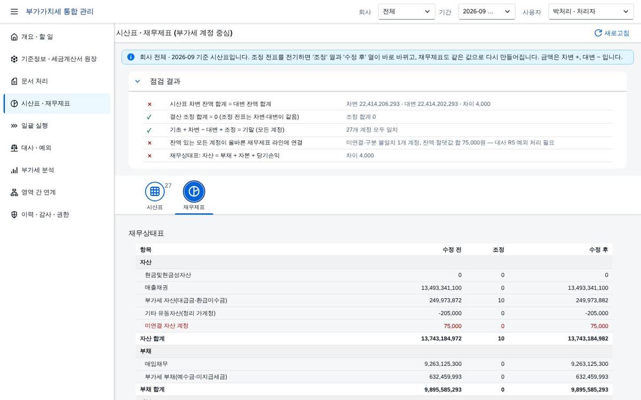The height and width of the screenshot is (400, 641).
Task: Select the 시산표 grid icon tab
Action: click(x=155, y=191)
